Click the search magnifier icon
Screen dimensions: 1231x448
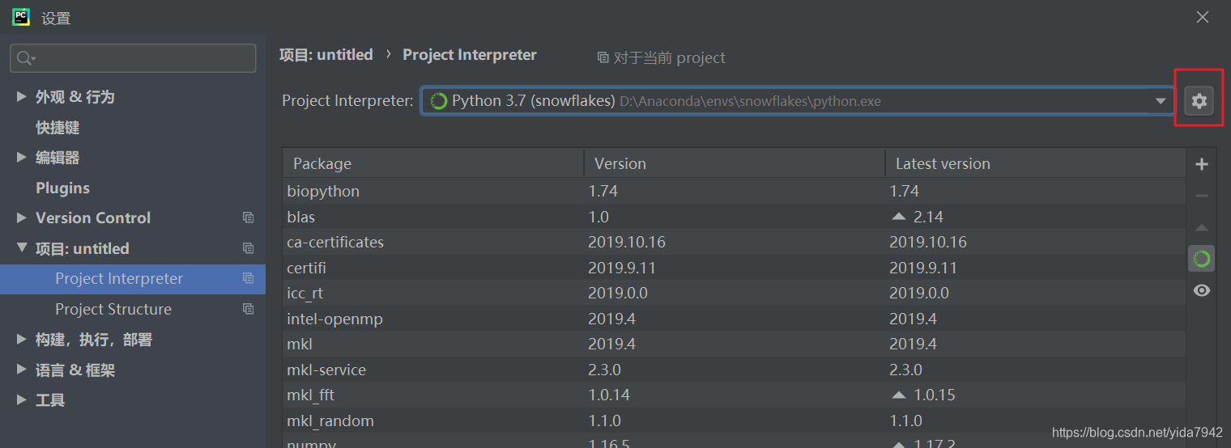(x=25, y=58)
